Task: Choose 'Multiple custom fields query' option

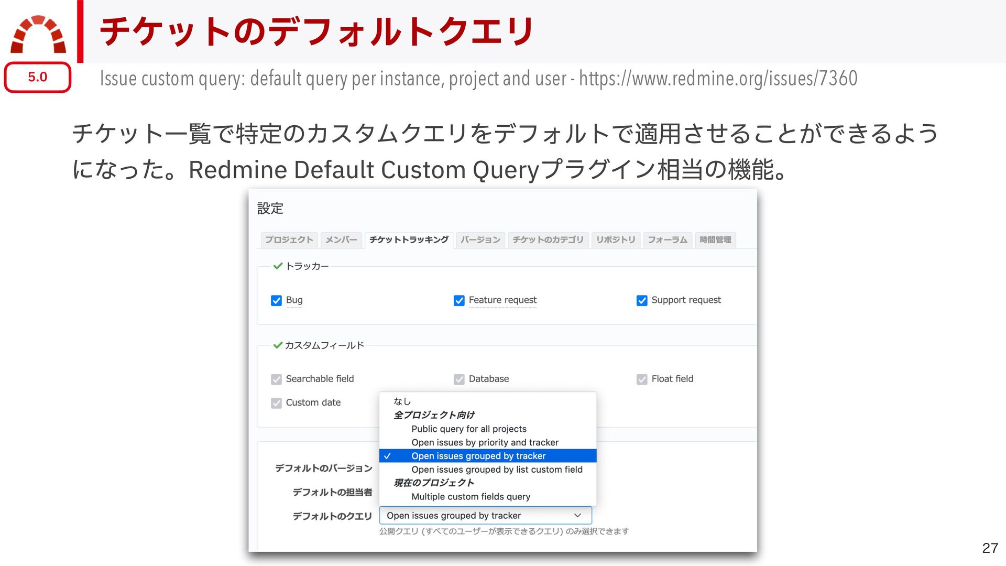Action: point(471,496)
